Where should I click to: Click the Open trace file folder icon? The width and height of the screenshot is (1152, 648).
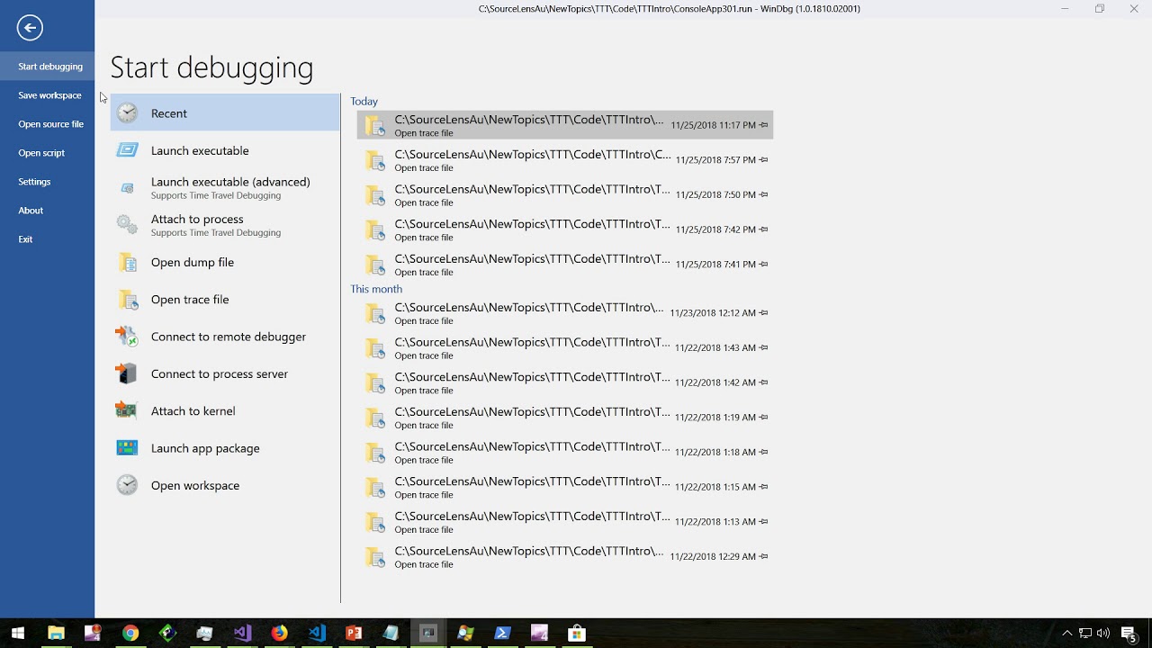[128, 300]
